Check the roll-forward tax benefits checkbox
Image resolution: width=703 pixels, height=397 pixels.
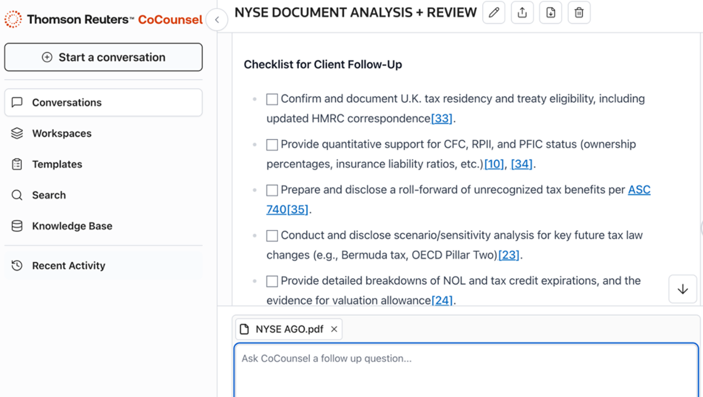coord(272,190)
